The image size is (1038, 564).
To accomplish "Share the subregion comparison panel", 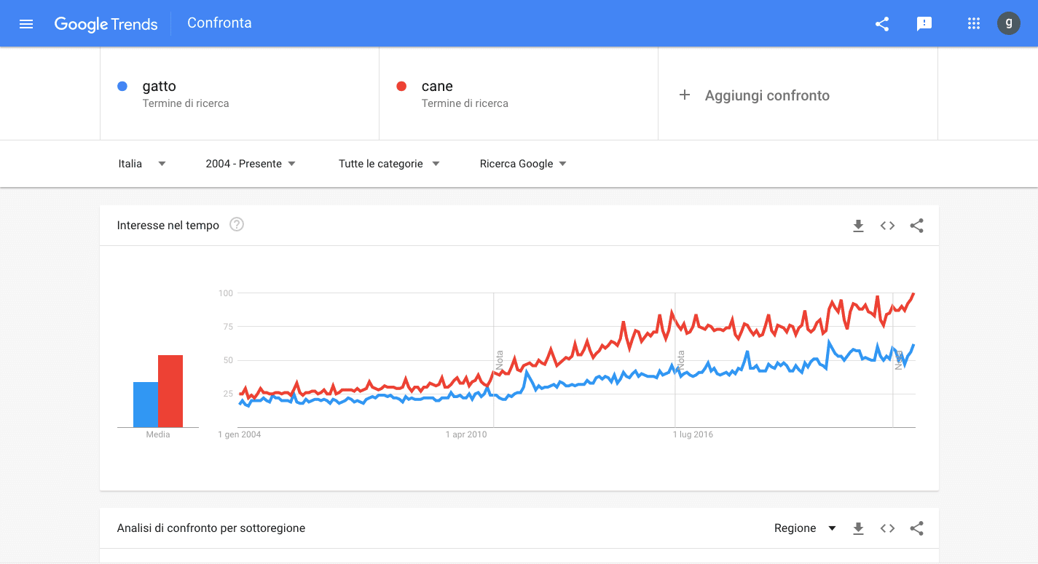I will tap(916, 528).
